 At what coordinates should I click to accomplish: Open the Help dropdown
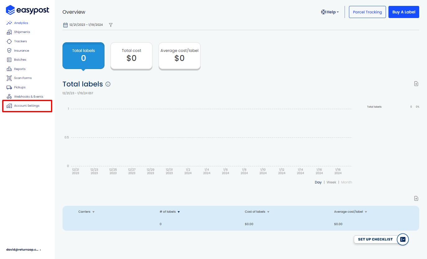coord(330,12)
